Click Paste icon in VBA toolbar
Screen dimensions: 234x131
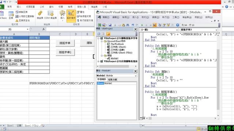coord(124,25)
